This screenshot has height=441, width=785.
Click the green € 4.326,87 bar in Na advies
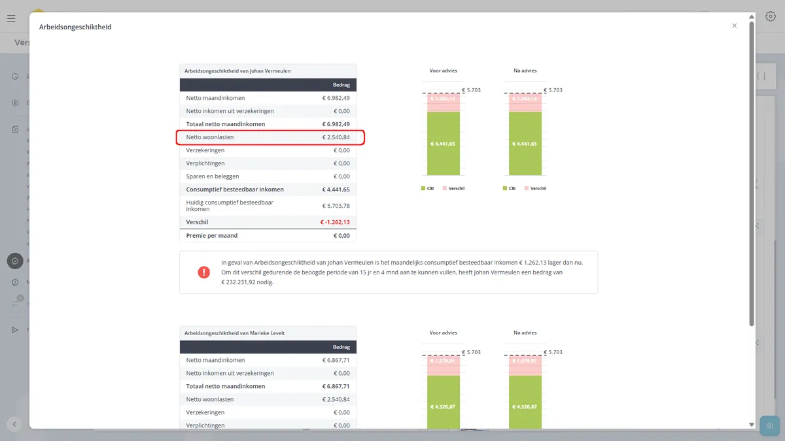point(526,402)
